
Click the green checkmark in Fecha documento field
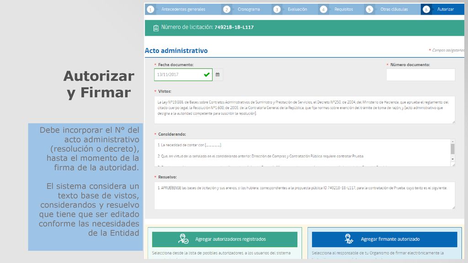point(207,74)
